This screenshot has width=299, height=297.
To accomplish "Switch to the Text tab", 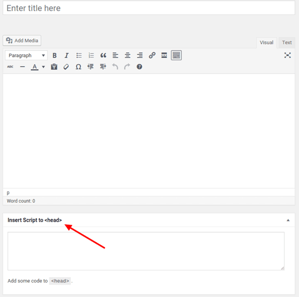I will click(x=287, y=42).
